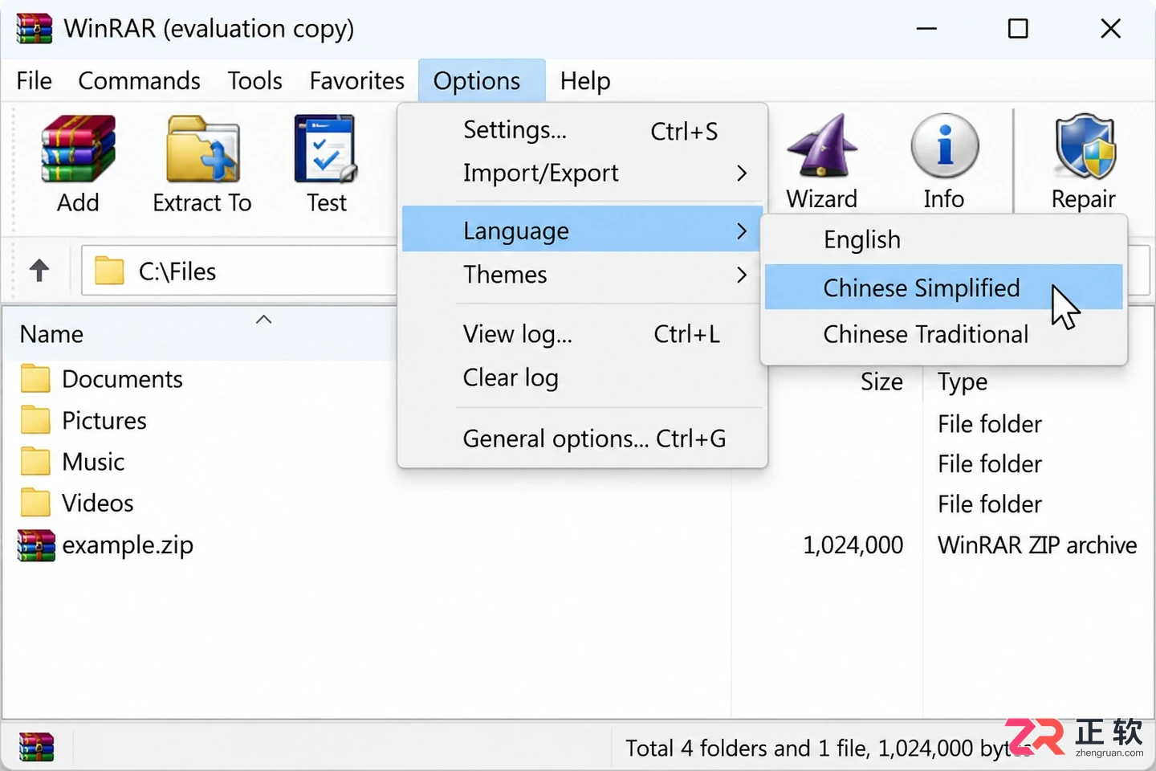The width and height of the screenshot is (1156, 771).
Task: Expand the Themes submenu
Action: [x=582, y=275]
